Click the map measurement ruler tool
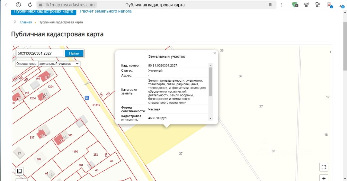 [x=19, y=171]
